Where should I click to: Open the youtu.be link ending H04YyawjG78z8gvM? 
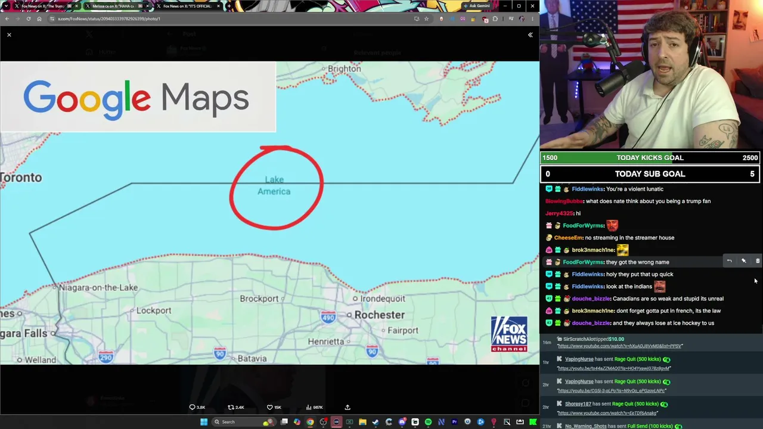tap(614, 368)
